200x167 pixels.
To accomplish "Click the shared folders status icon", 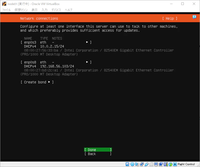I will pos(151,164).
